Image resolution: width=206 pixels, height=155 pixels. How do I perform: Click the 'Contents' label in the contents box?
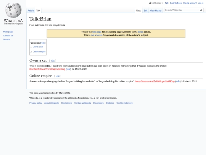[x=35, y=43]
